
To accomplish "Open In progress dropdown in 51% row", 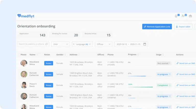I will (164, 107).
